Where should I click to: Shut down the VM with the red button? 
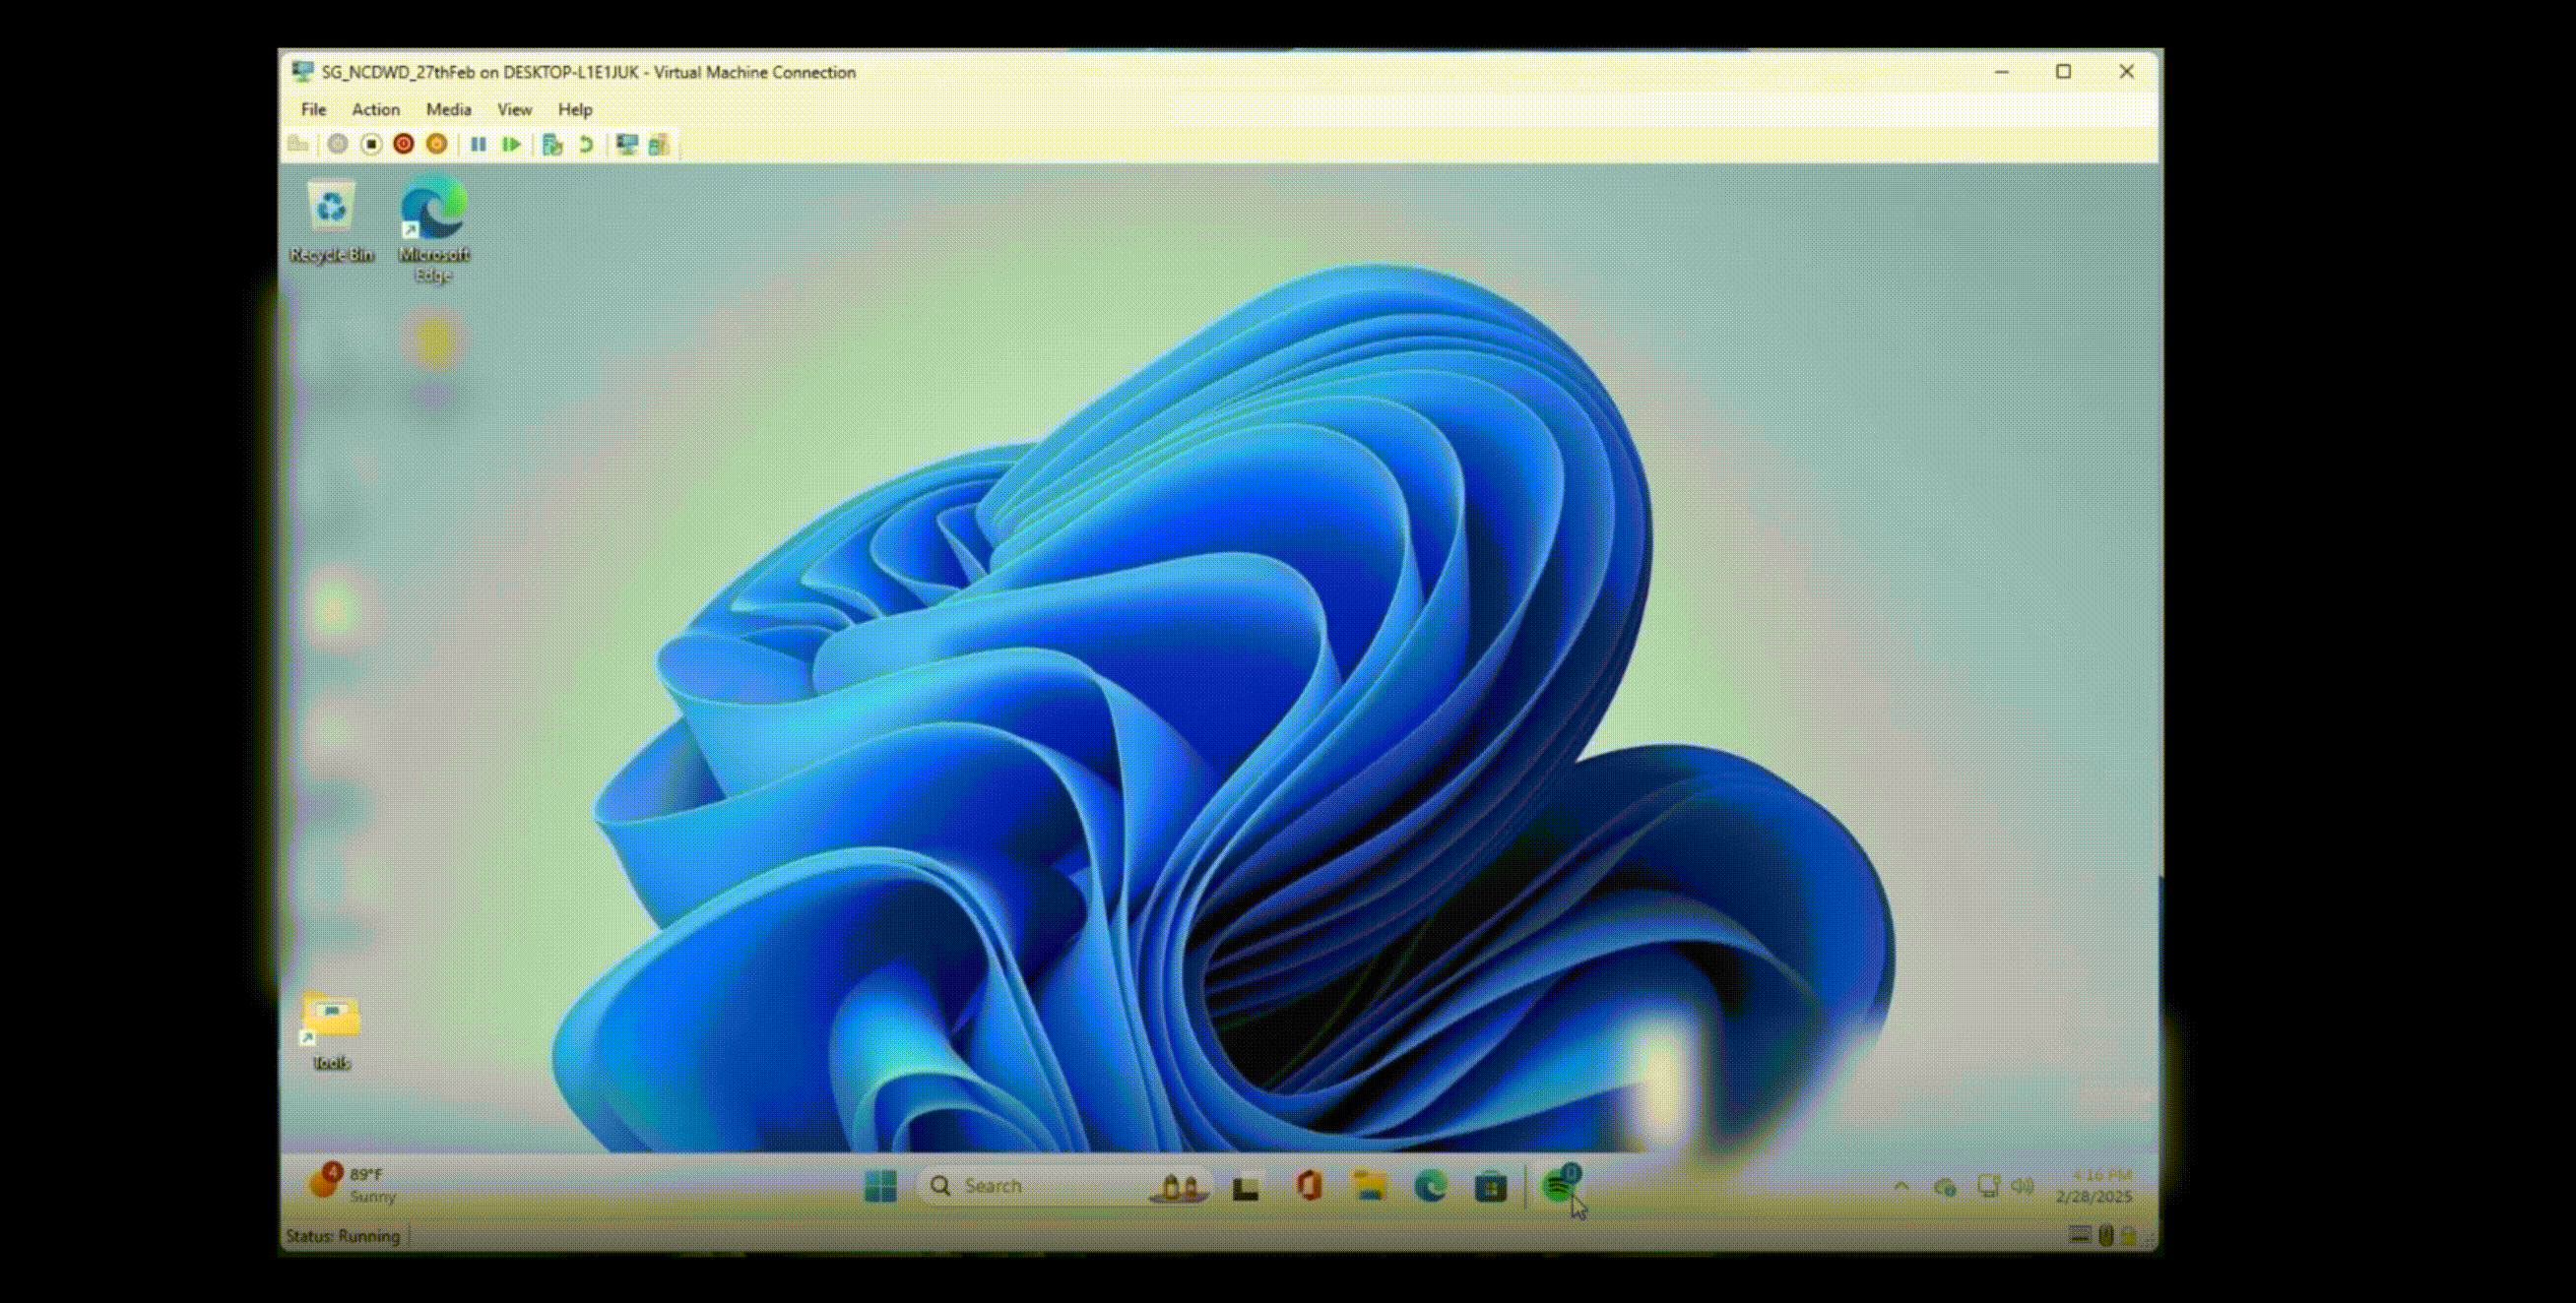pos(404,144)
